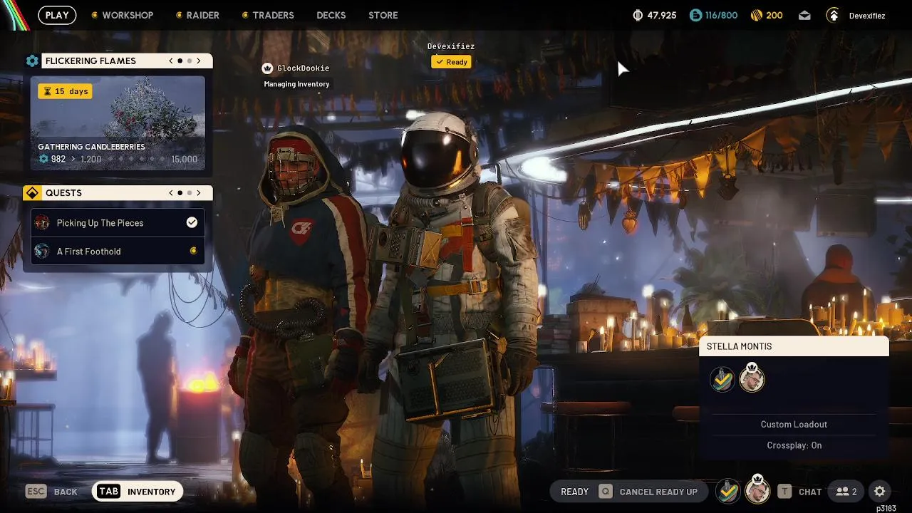This screenshot has height=513, width=912.
Task: Click the blue Cred icon beside 116/800
Action: (696, 15)
